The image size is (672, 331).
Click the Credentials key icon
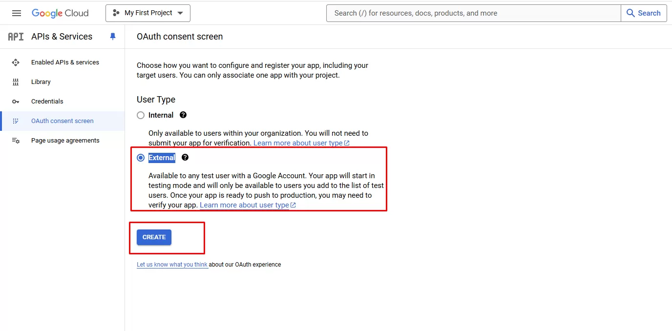[16, 102]
